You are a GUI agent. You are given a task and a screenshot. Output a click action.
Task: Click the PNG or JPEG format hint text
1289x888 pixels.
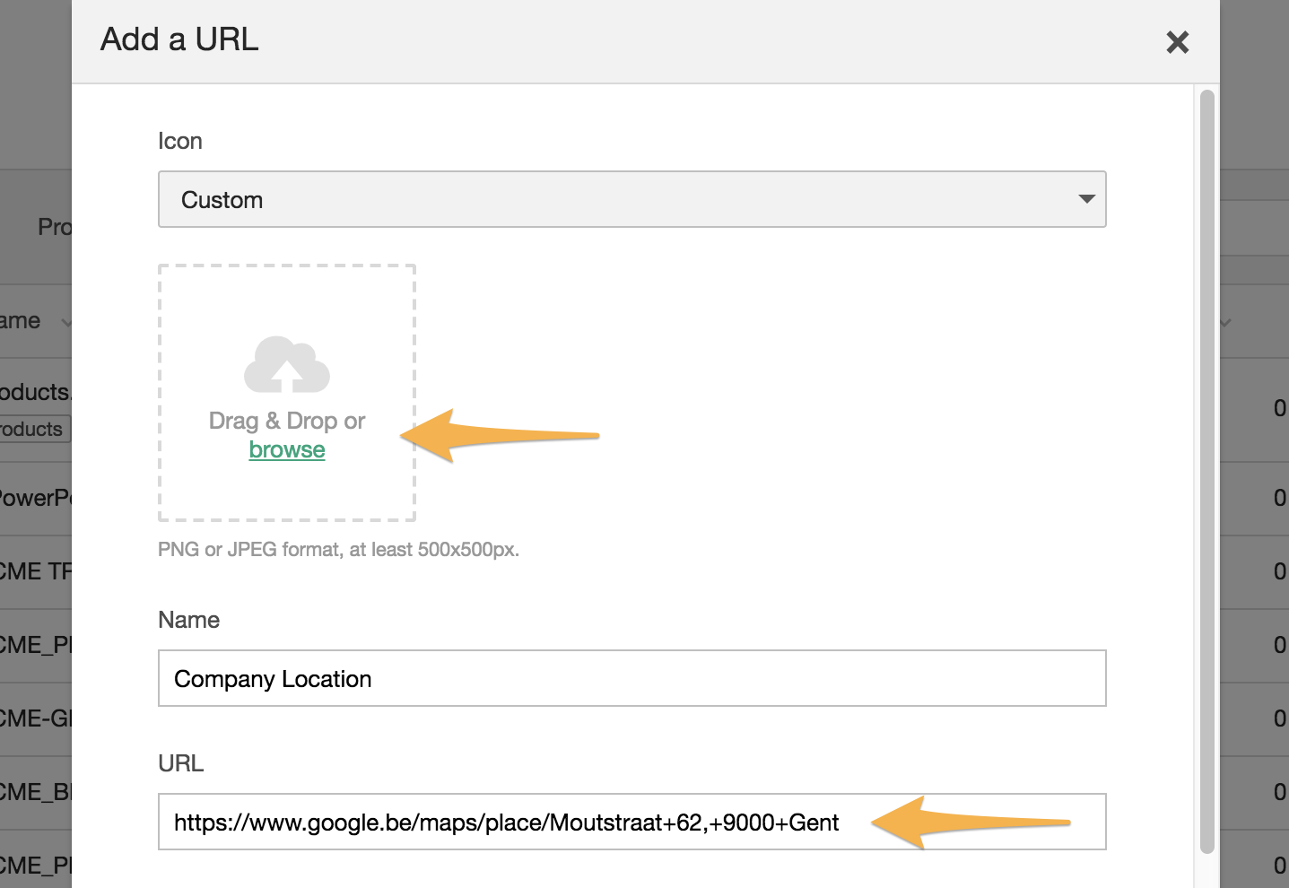[x=338, y=549]
